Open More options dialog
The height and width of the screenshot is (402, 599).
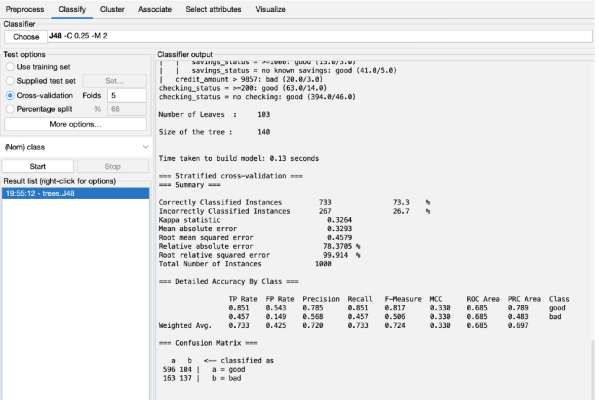[x=75, y=124]
